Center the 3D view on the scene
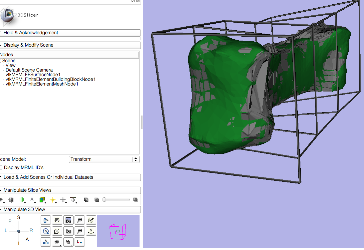Screen dimensions: 364x250 point(57,220)
